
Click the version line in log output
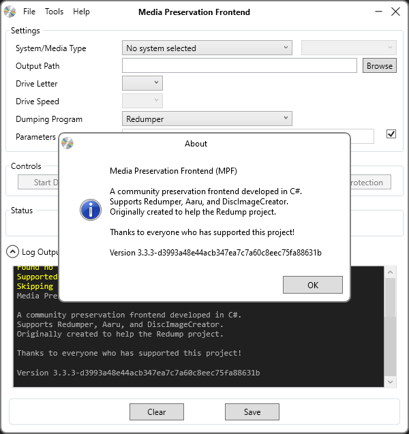pos(138,373)
